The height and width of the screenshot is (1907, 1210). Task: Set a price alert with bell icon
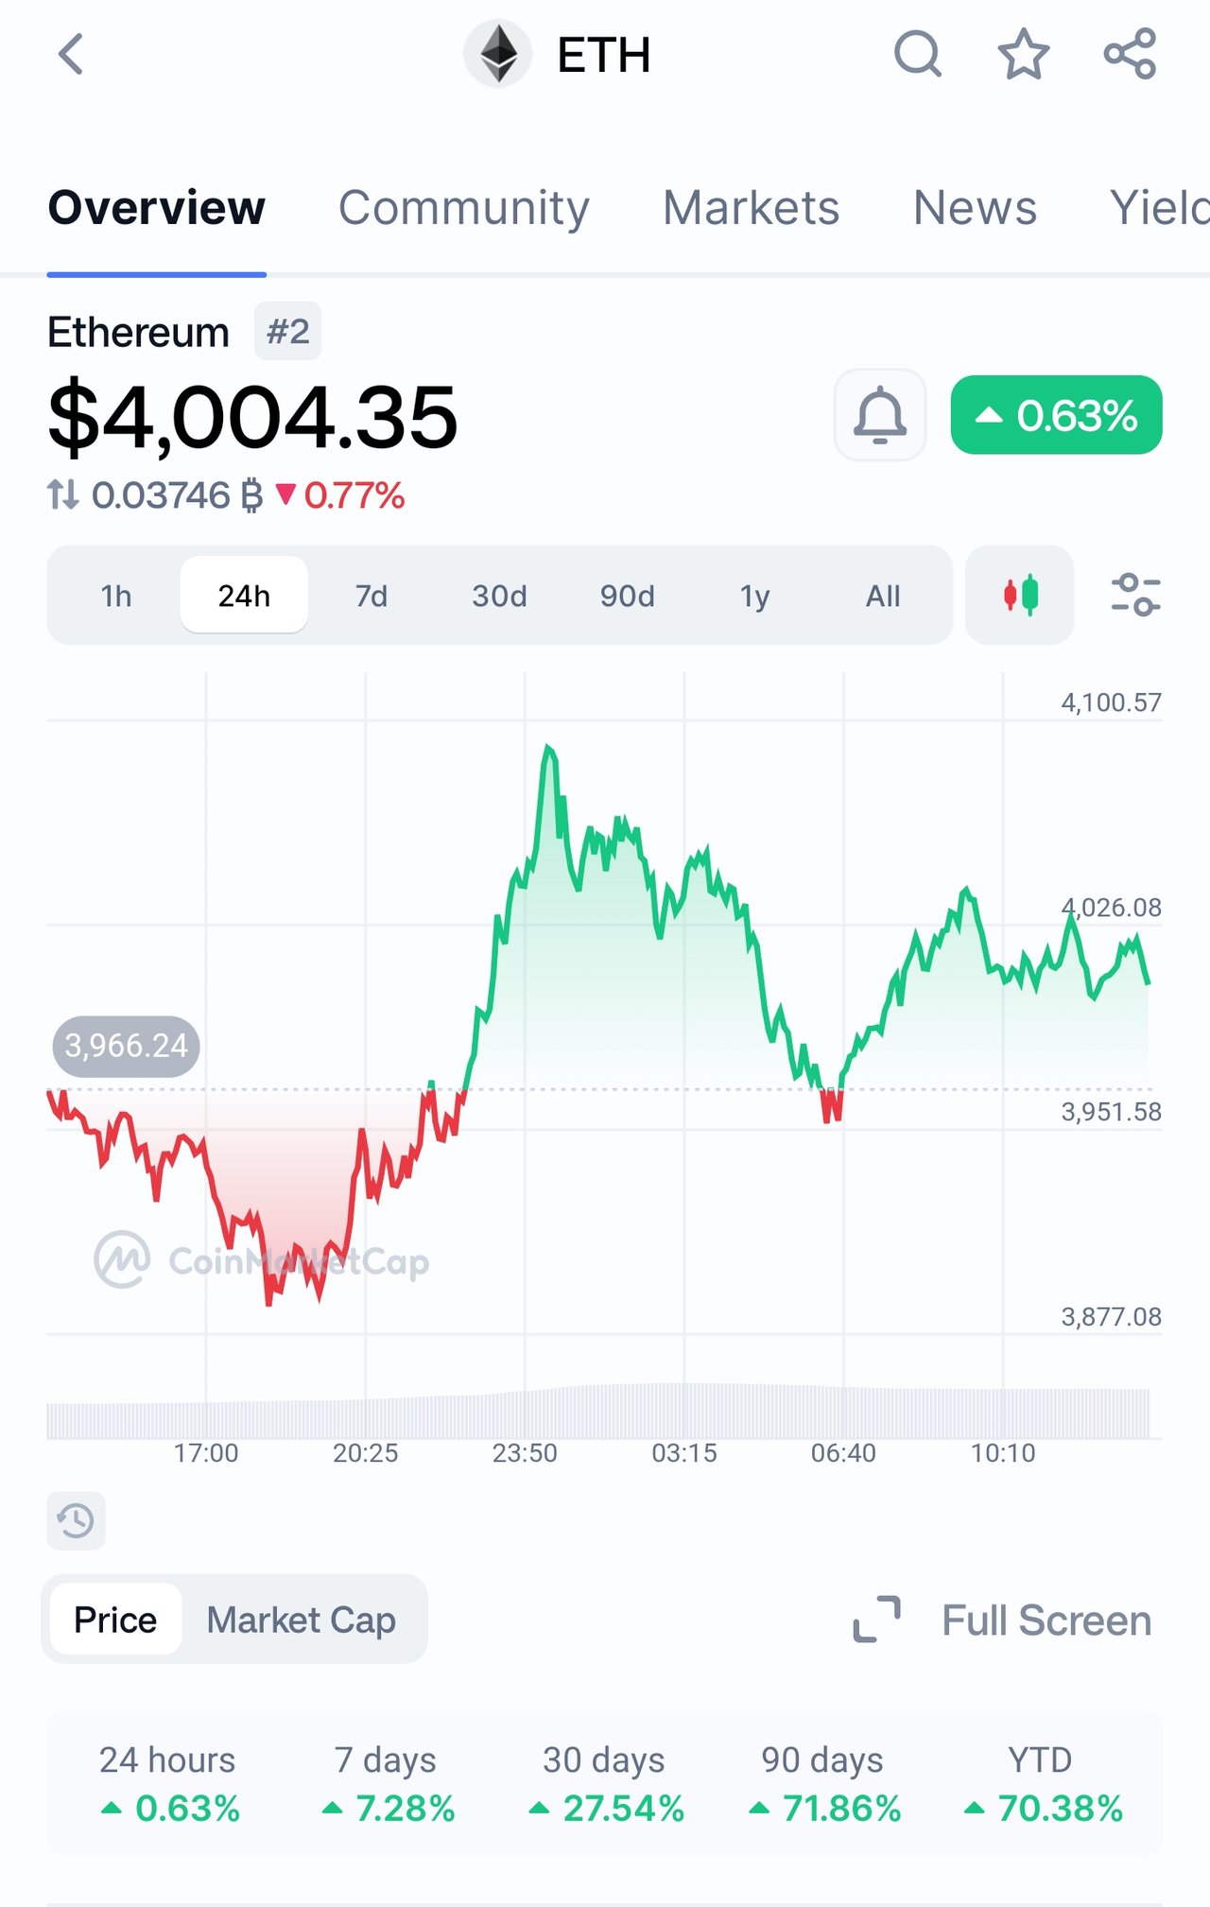coord(880,414)
